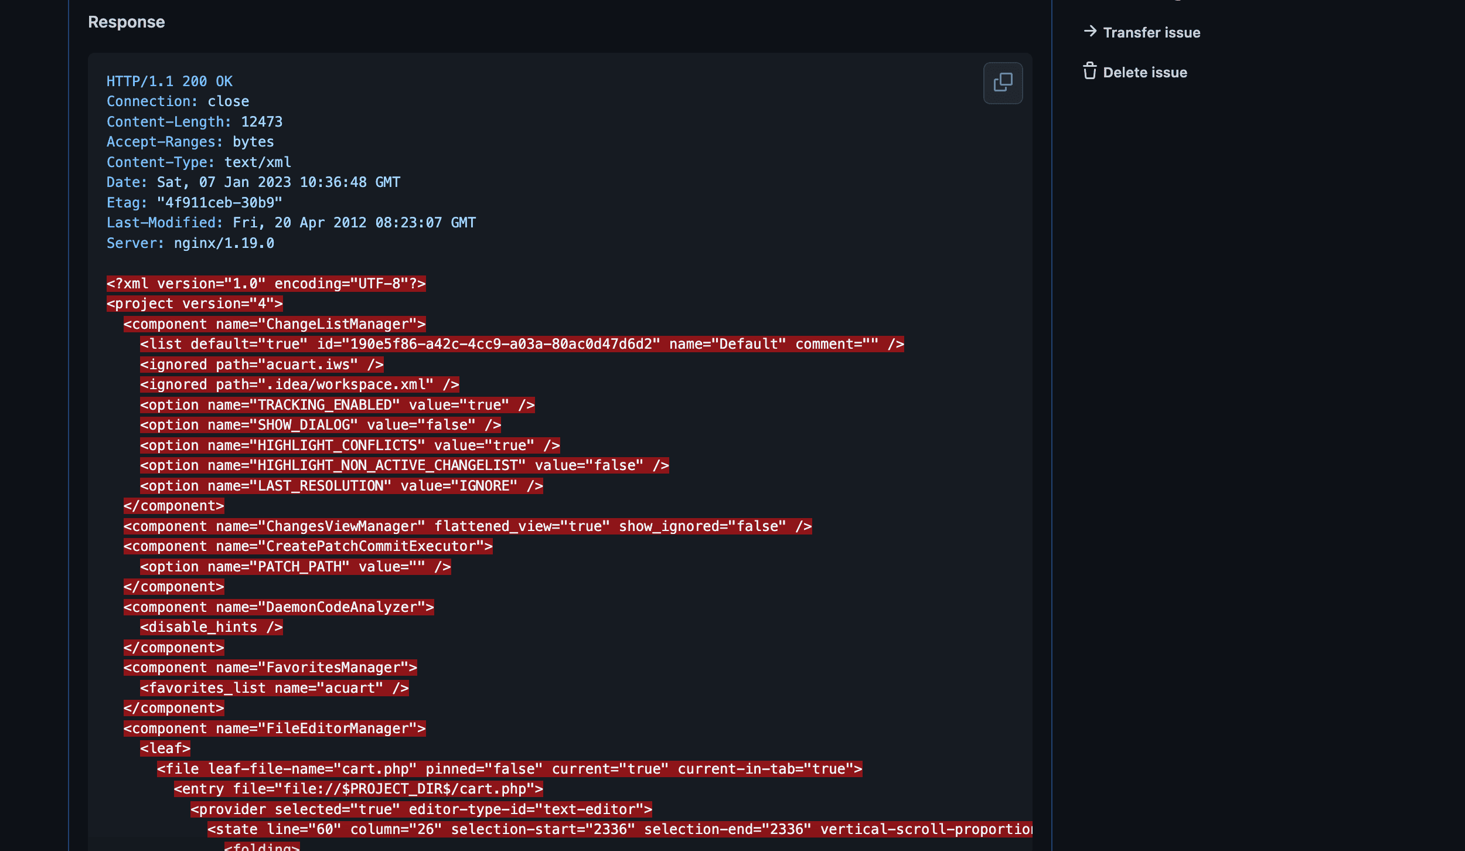Click the xml version declaration line
The image size is (1465, 851).
[x=265, y=284]
